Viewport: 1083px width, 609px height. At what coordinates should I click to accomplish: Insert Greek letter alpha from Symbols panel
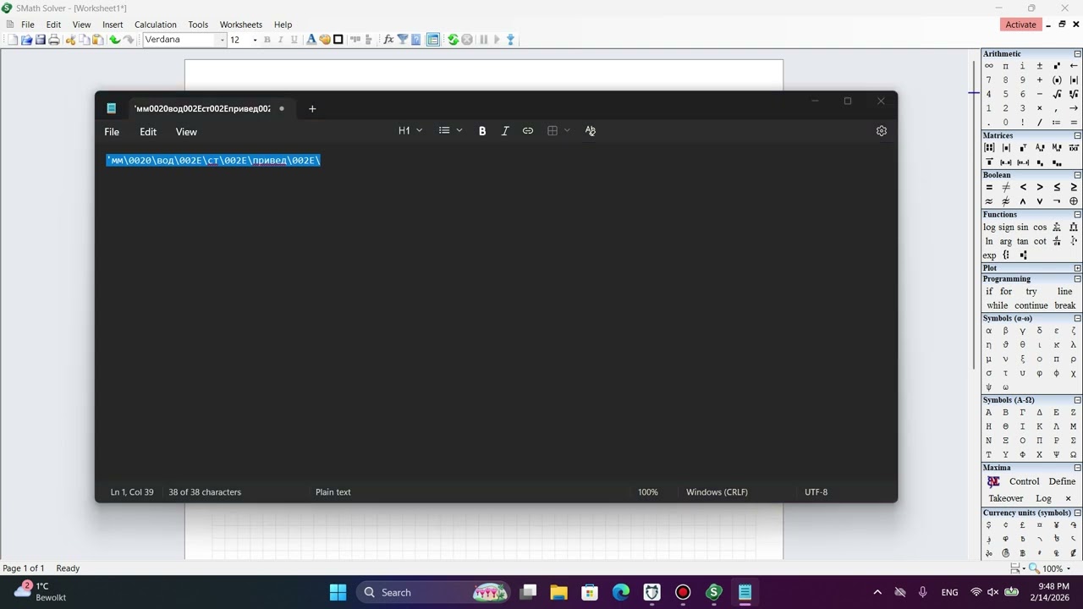coord(988,331)
